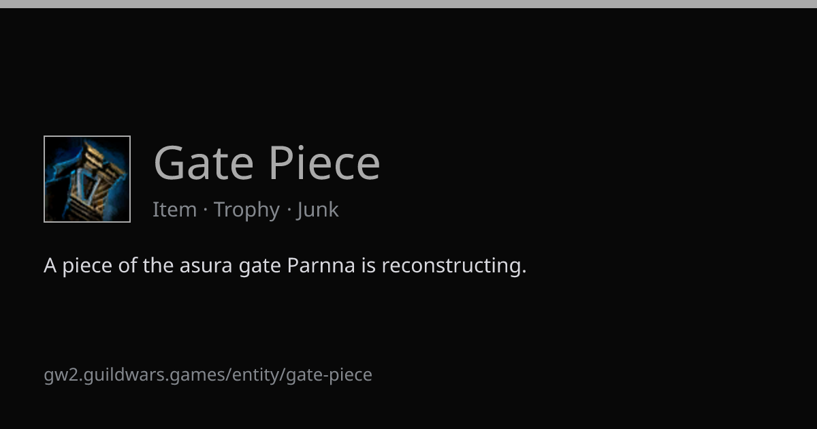This screenshot has height=429, width=817.
Task: Click the 'Item' type label
Action: click(174, 210)
